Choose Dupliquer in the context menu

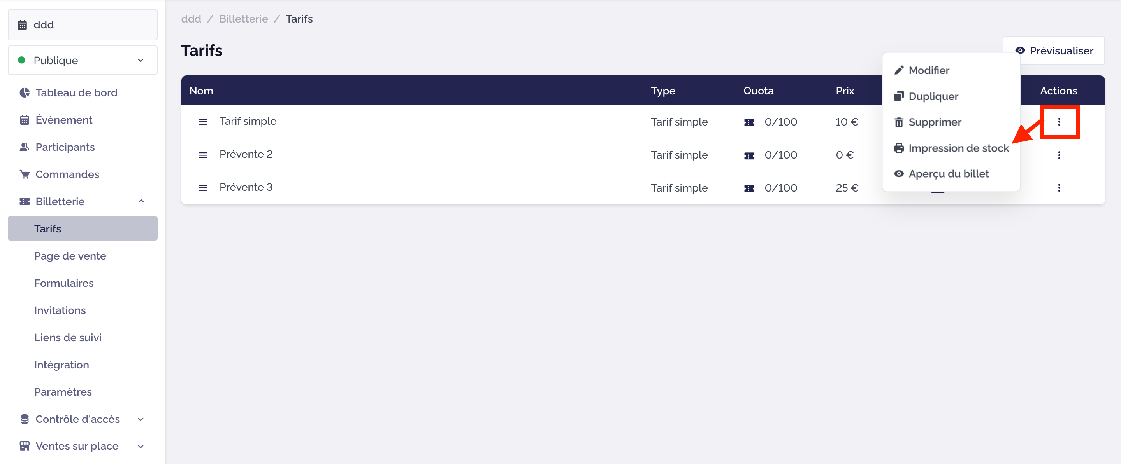[x=951, y=96]
